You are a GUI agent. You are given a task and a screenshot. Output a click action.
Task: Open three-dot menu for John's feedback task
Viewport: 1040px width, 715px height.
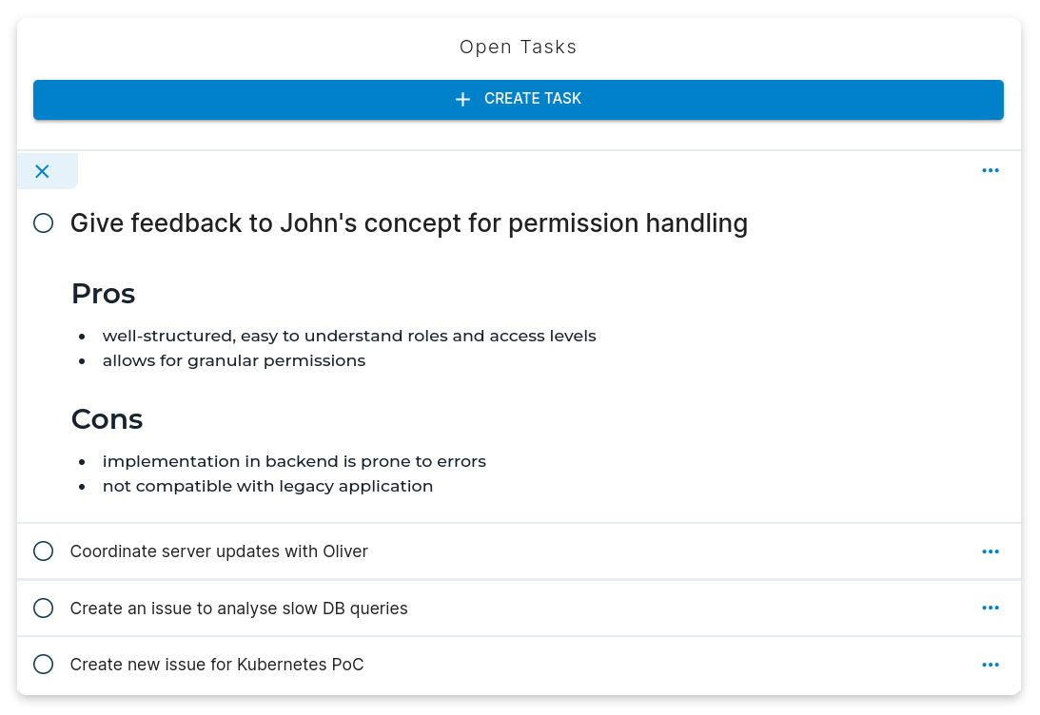991,171
